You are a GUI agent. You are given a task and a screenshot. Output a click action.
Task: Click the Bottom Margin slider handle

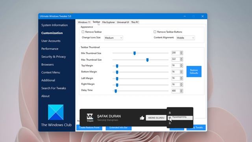point(117,72)
